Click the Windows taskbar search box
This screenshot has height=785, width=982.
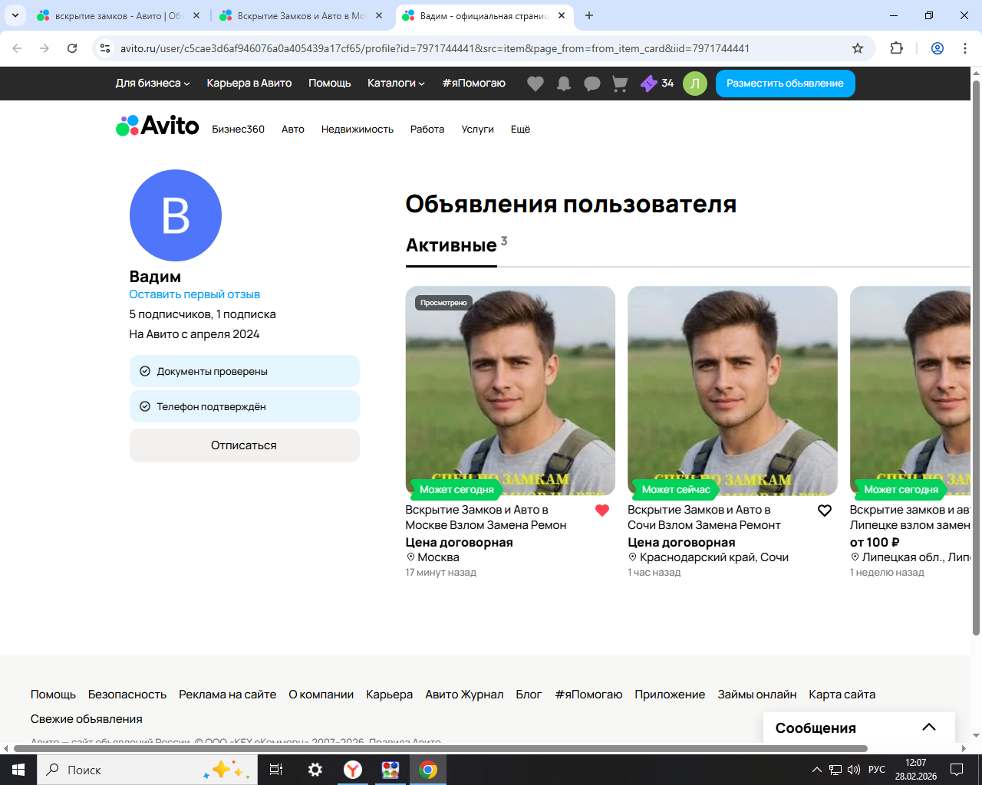click(147, 770)
